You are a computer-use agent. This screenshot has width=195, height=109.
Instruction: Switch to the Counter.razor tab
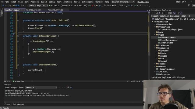12,10
